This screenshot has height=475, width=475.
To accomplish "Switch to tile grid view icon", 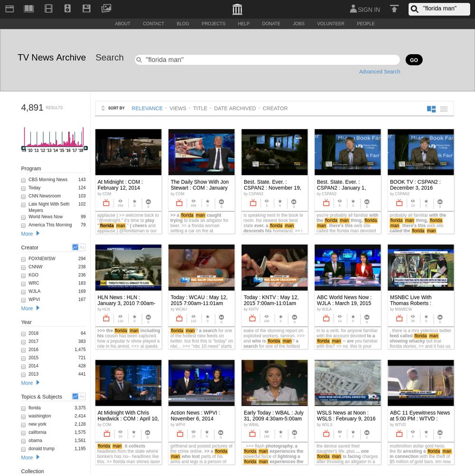I will [431, 109].
